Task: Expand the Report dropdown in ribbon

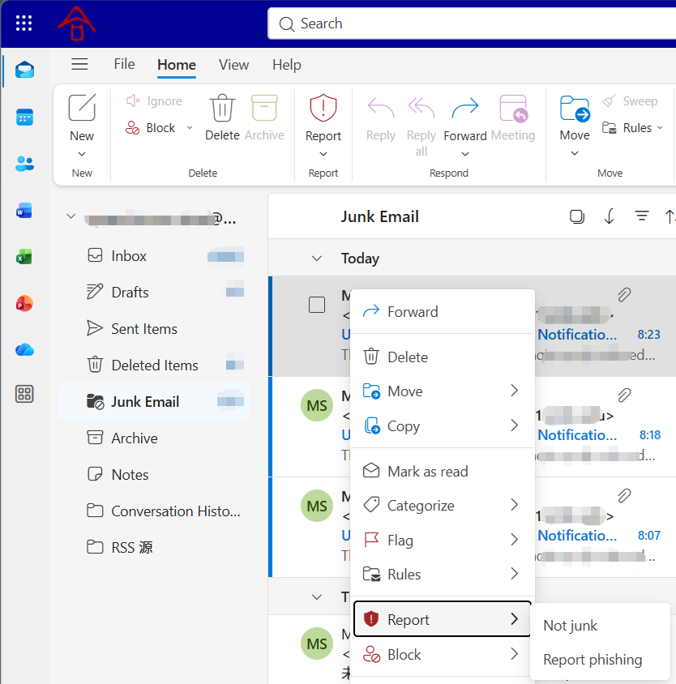Action: pyautogui.click(x=323, y=154)
